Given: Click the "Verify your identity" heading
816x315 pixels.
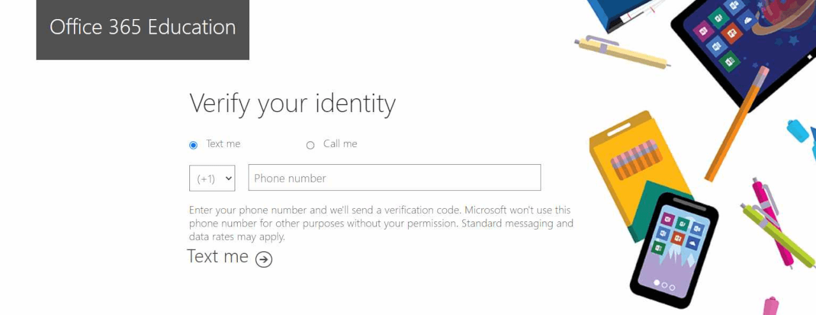Looking at the screenshot, I should pyautogui.click(x=293, y=103).
